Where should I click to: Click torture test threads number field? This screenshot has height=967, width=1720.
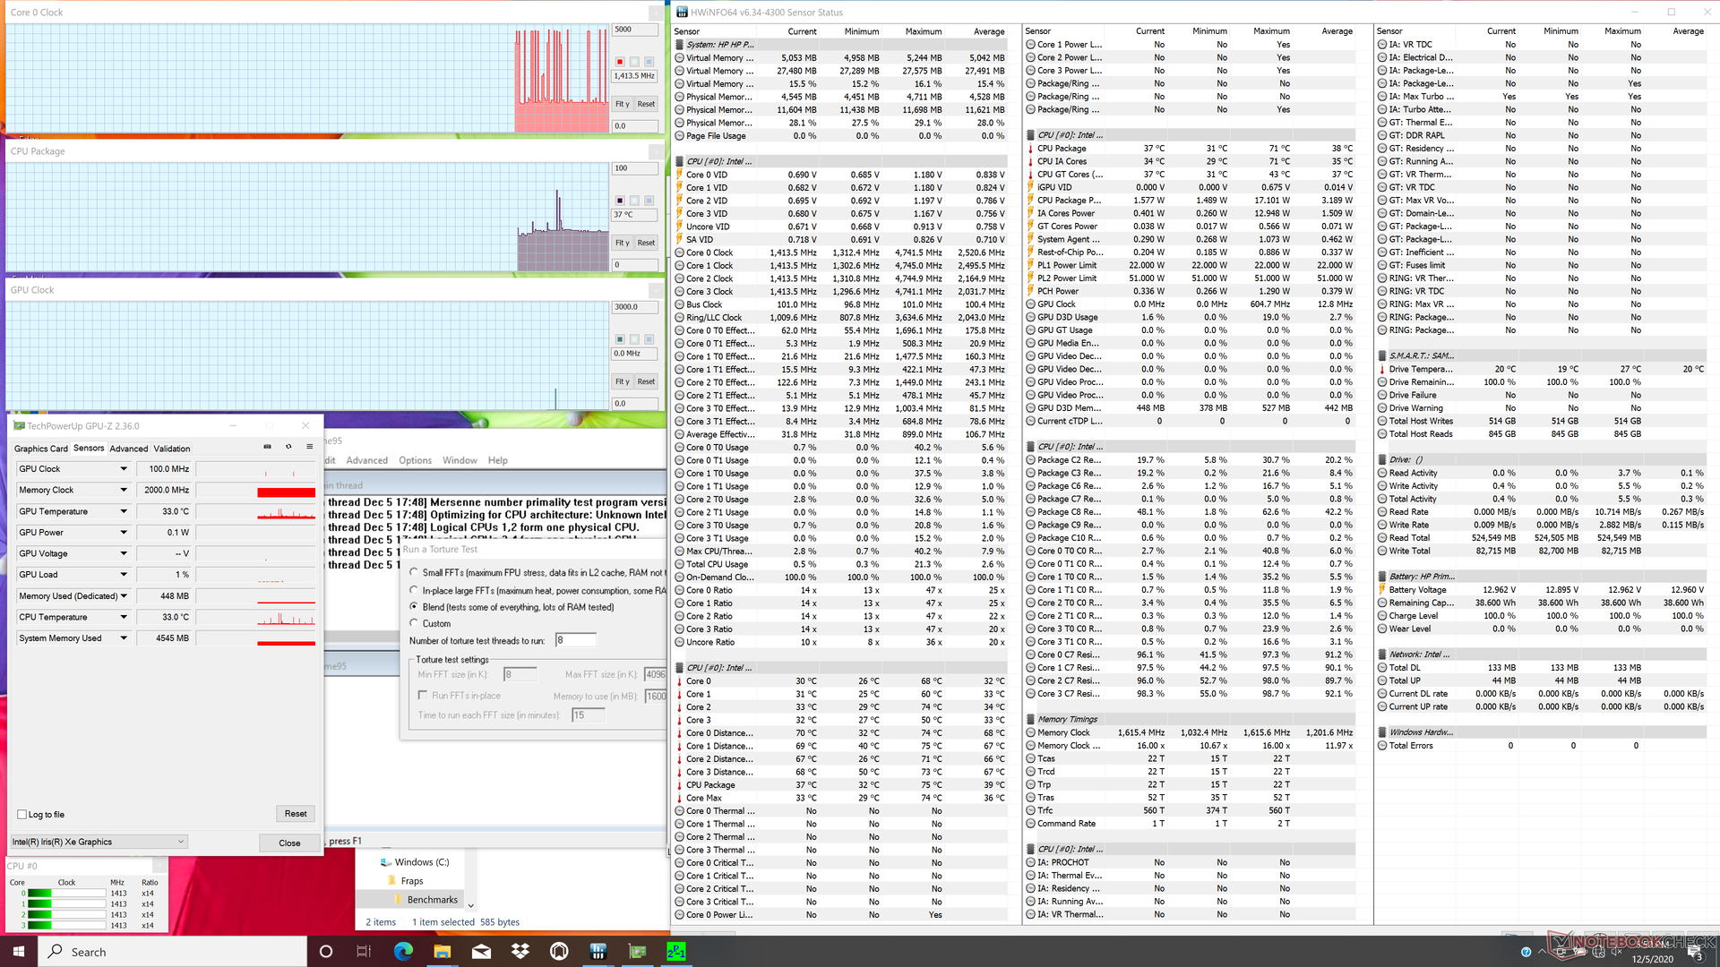[x=575, y=640]
